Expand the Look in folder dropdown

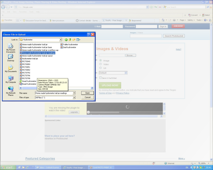pos(61,40)
